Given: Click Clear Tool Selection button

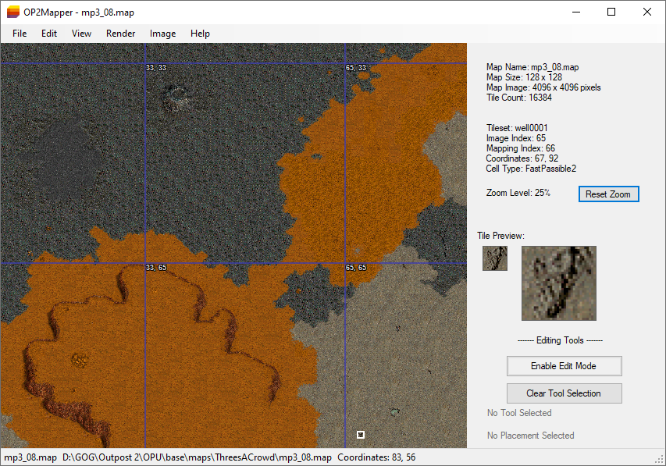Looking at the screenshot, I should [564, 393].
